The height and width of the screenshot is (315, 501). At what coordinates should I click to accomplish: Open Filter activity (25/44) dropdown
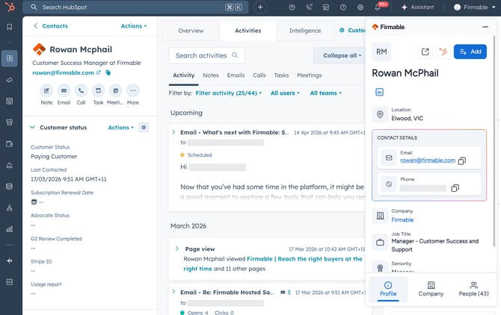click(x=229, y=93)
